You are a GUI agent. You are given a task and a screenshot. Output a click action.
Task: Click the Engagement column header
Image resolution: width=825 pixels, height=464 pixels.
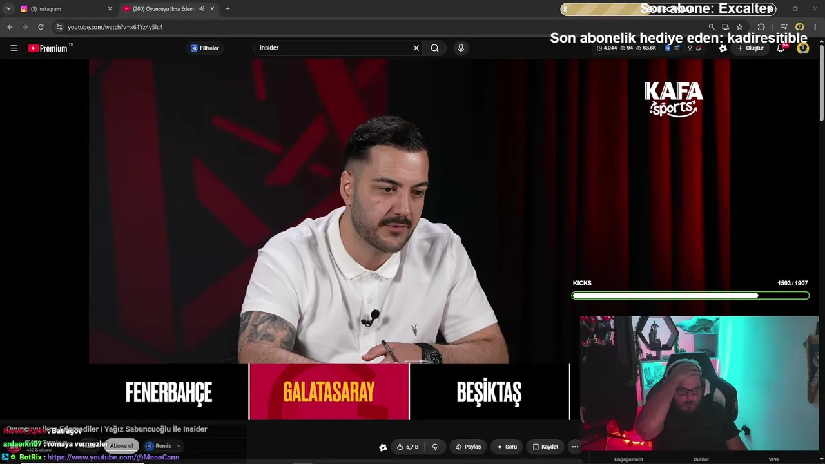(628, 459)
